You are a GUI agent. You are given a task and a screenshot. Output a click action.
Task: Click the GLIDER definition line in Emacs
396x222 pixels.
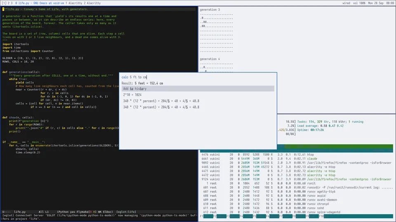[42, 58]
